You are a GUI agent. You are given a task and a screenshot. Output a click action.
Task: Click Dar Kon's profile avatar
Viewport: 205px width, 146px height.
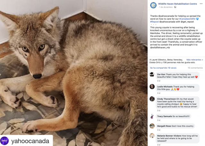pyautogui.click(x=152, y=75)
